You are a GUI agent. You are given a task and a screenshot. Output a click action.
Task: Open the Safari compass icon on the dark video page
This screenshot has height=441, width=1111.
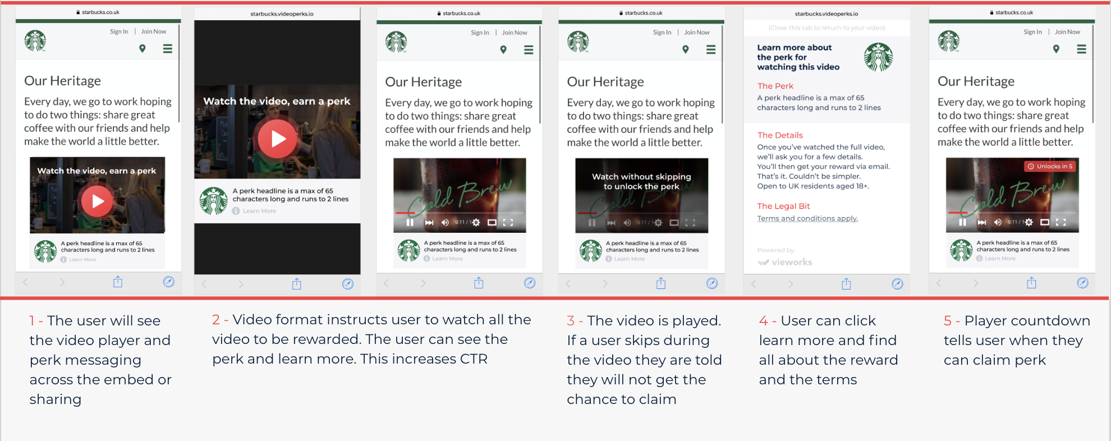click(348, 284)
